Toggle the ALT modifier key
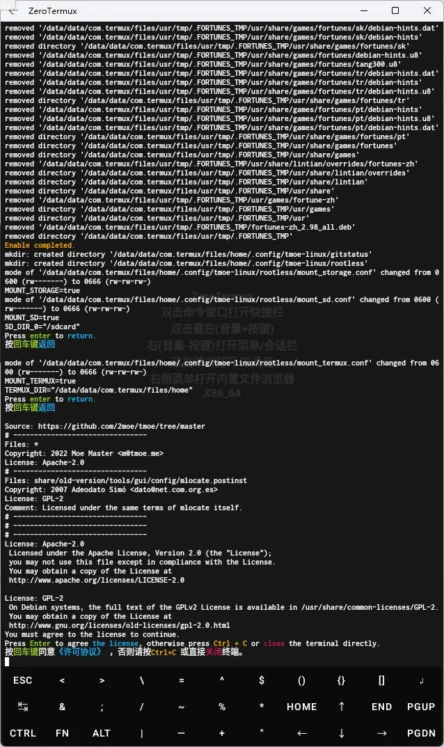Viewport: 444px width, 747px height. 102,733
